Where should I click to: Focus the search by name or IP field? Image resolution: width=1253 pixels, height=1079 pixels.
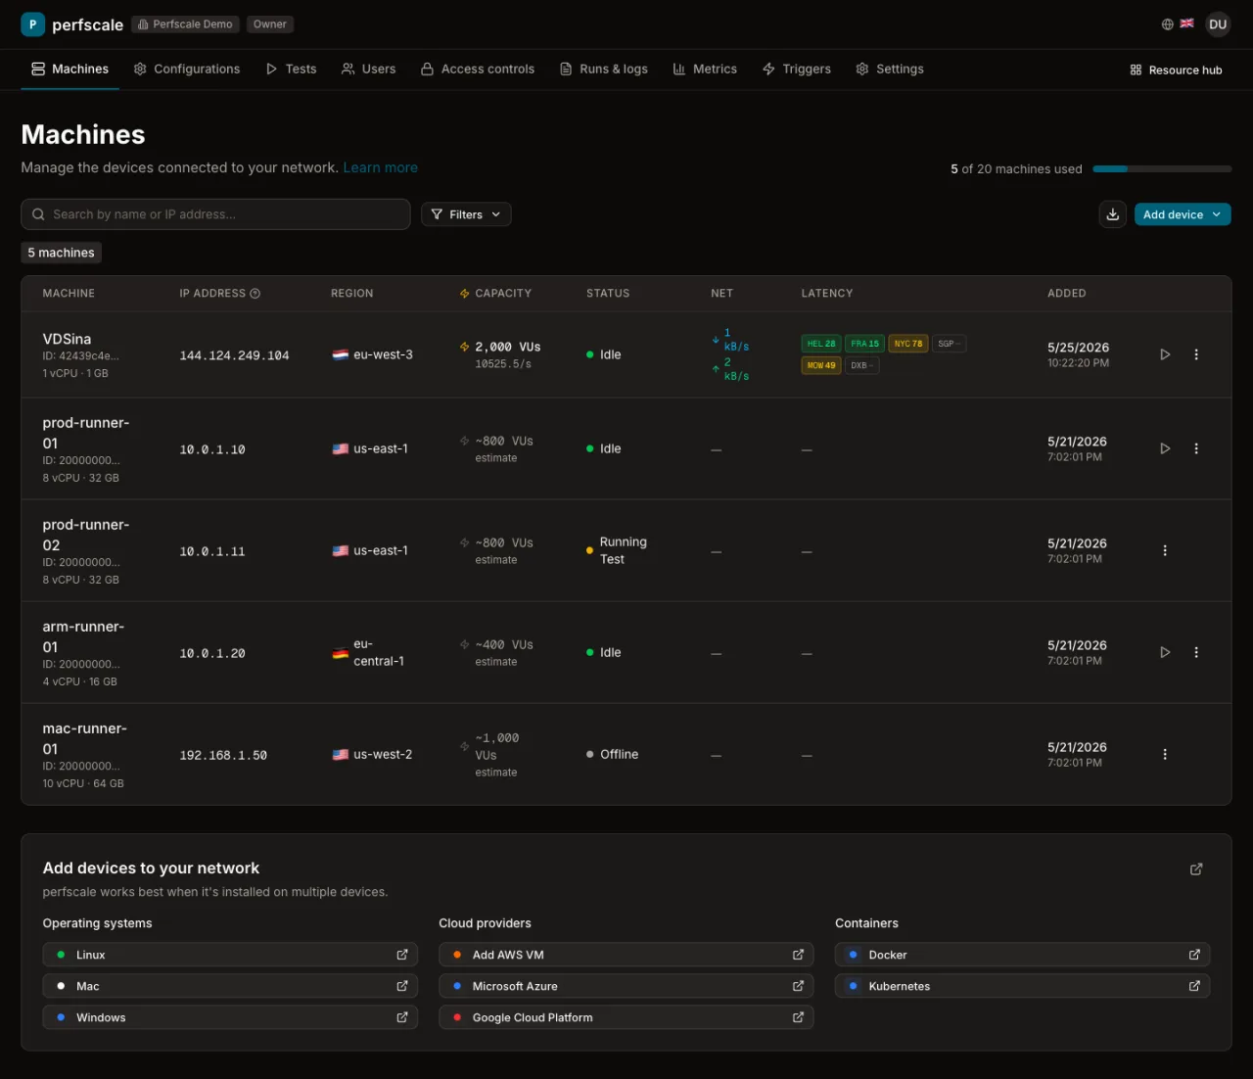pos(215,214)
